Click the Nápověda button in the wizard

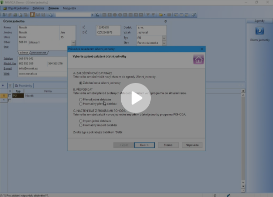(192, 145)
